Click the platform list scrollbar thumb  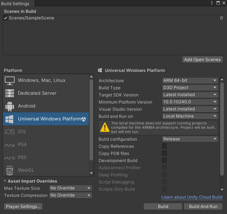click(91, 120)
